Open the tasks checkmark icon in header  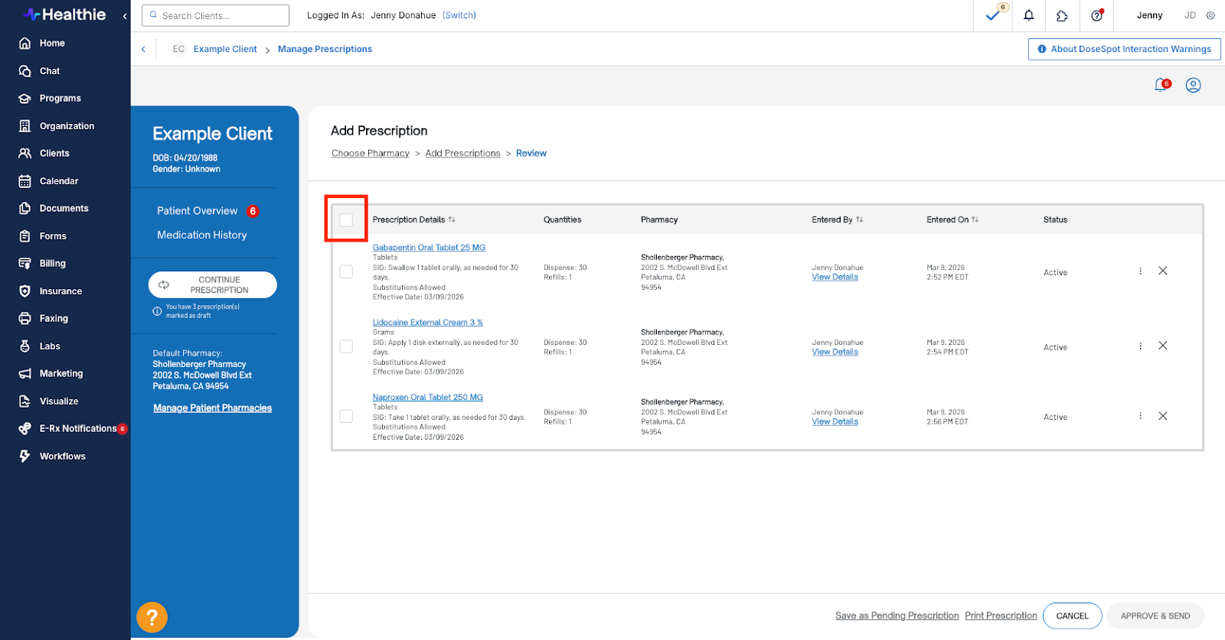(993, 15)
